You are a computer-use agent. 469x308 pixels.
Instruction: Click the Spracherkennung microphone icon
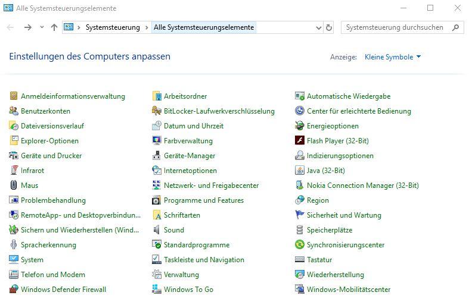14,245
